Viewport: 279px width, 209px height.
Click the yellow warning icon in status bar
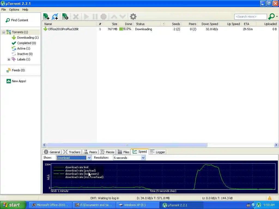[270, 198]
